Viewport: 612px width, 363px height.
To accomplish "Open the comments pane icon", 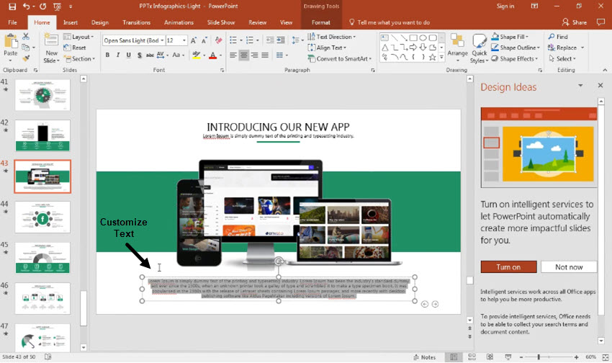I will tap(600, 22).
